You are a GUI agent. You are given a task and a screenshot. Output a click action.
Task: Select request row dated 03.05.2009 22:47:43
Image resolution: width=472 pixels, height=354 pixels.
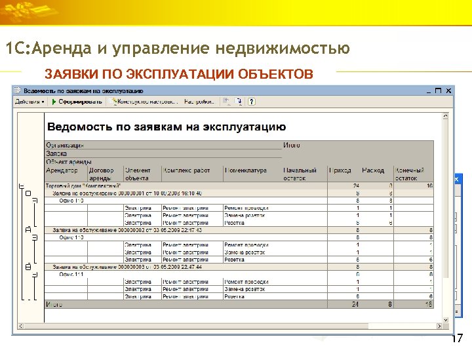click(x=239, y=230)
